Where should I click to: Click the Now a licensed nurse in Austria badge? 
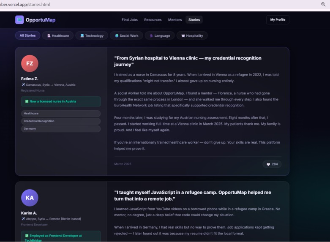pos(61,101)
